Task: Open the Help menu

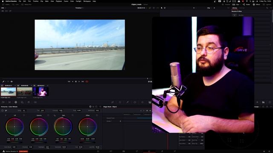Action: pos(94,1)
